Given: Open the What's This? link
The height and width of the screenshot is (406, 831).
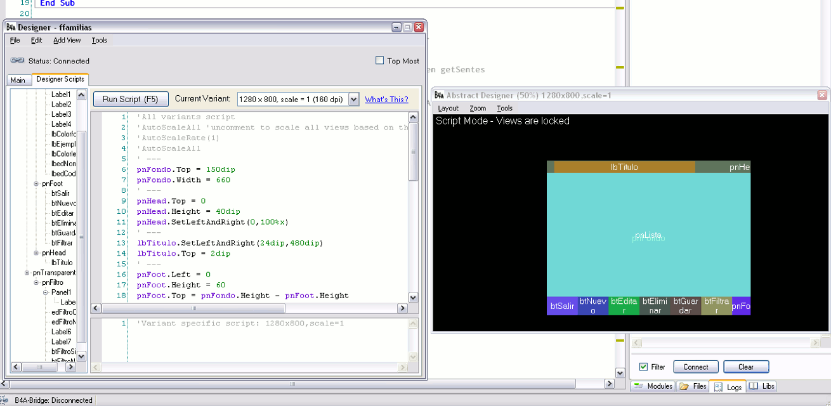Looking at the screenshot, I should 386,100.
